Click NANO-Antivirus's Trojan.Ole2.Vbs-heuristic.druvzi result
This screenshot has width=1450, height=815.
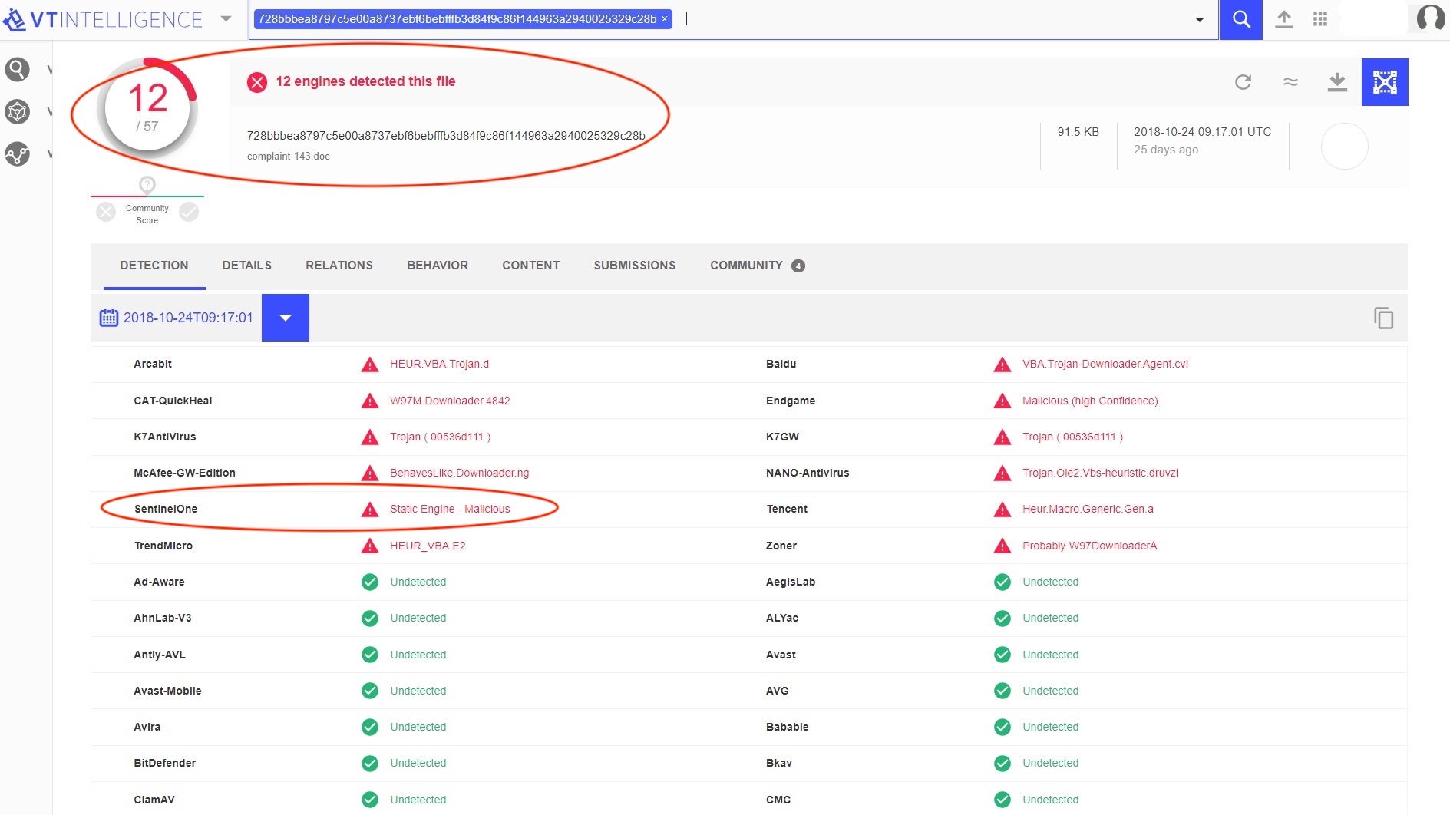1101,473
